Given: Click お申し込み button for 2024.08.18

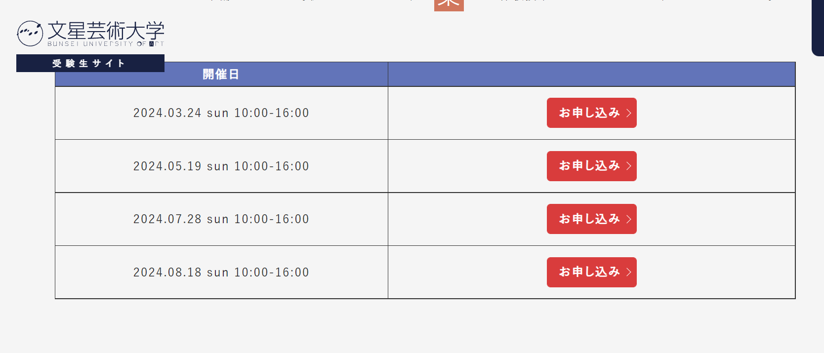Looking at the screenshot, I should click(591, 272).
